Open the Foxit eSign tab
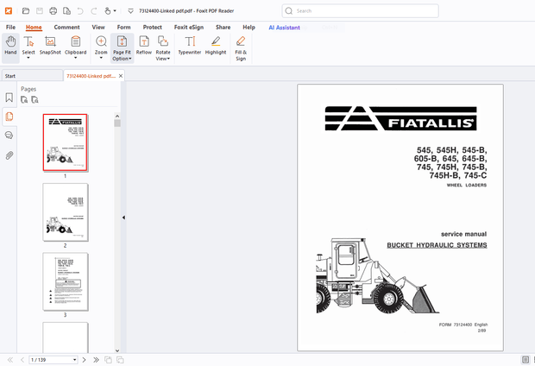Screen dimensions: 535x366 click(x=189, y=28)
